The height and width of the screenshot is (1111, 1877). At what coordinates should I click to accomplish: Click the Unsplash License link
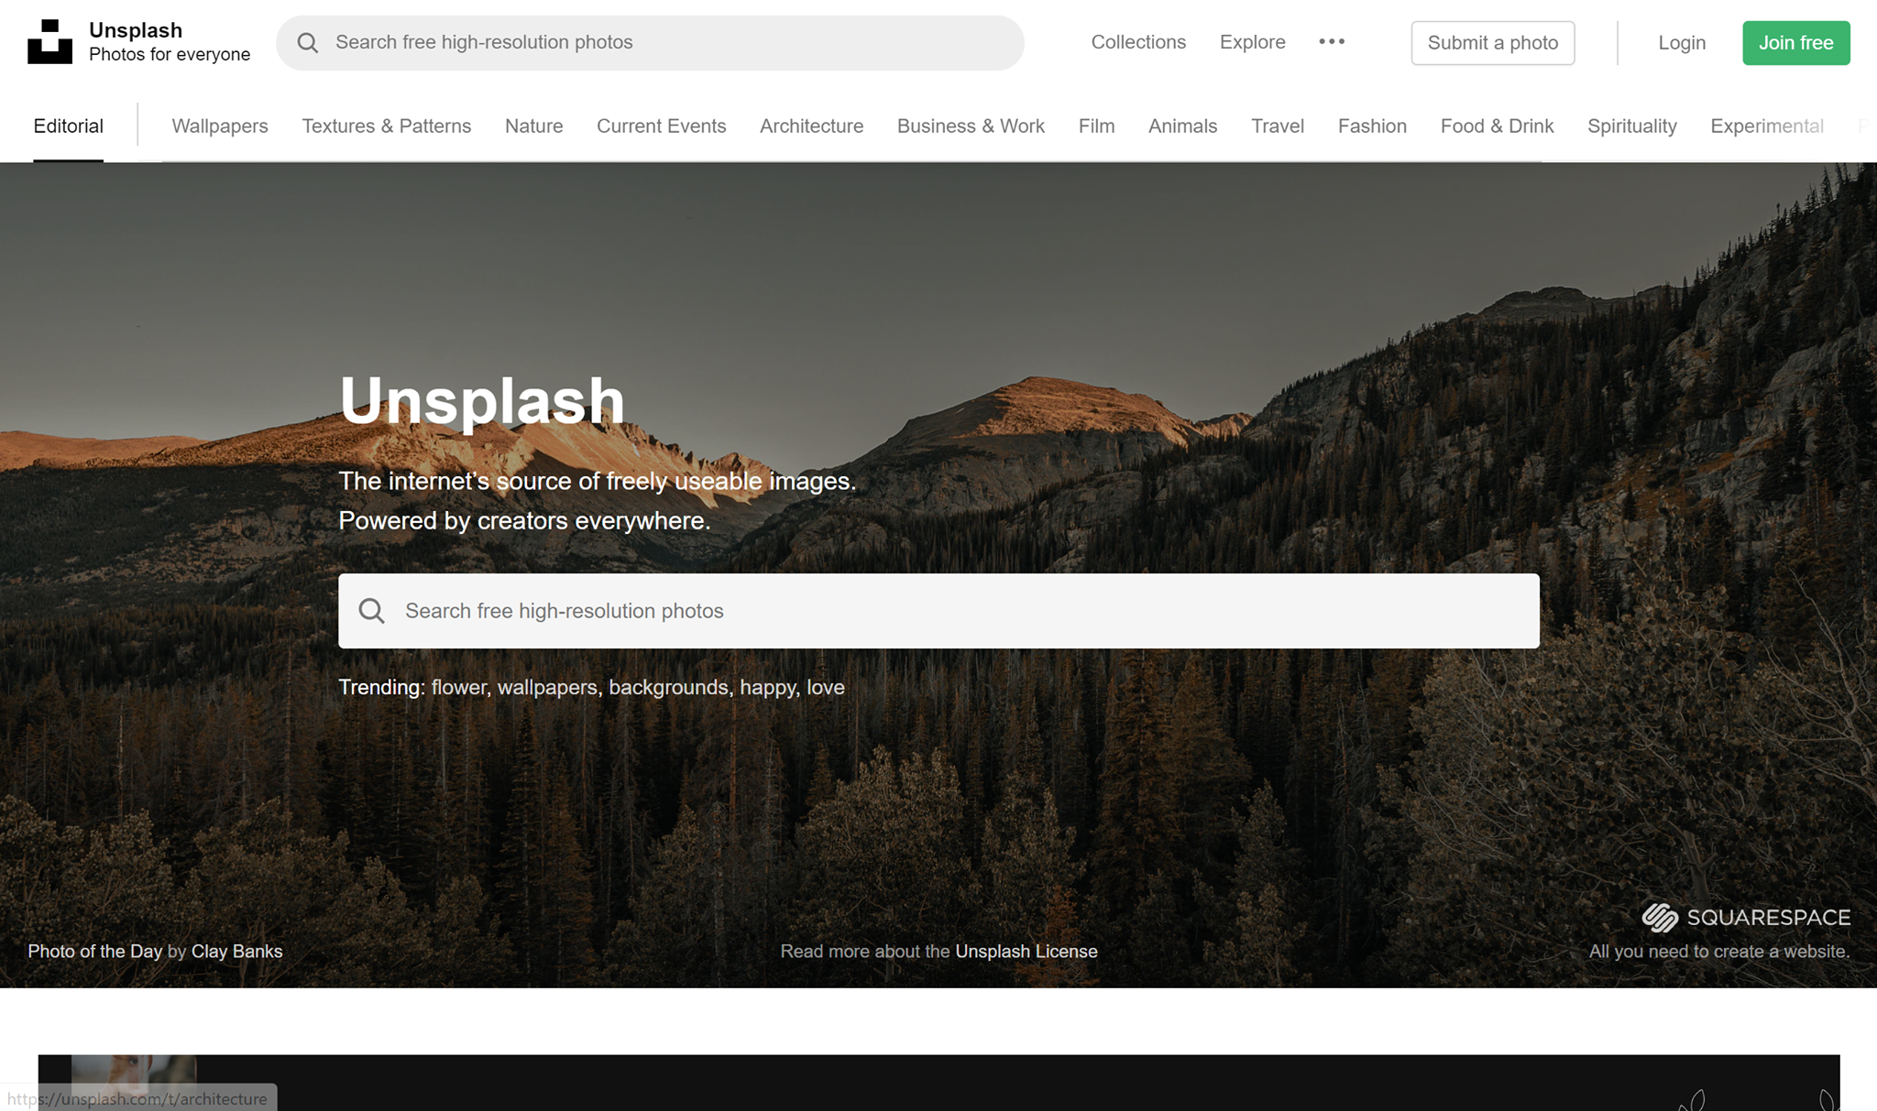pos(1026,951)
